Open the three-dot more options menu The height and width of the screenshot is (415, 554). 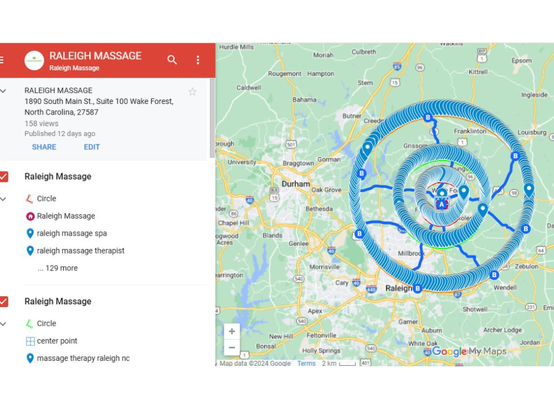click(198, 60)
